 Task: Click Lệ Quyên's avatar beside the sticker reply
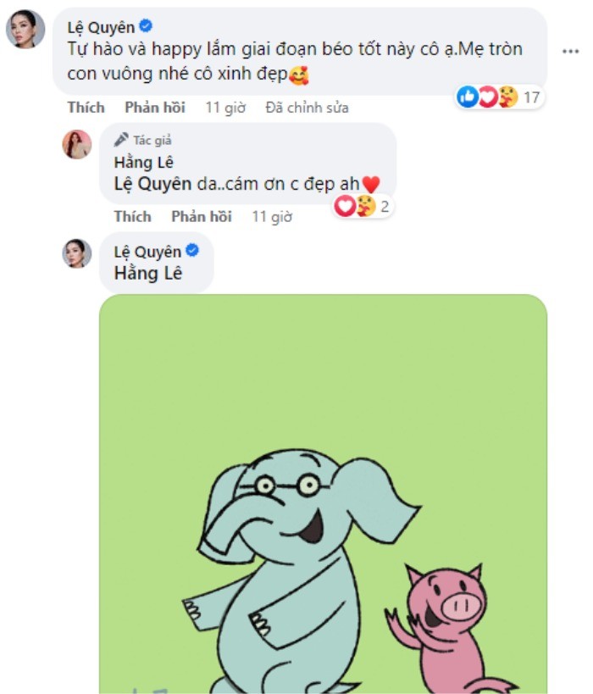click(x=77, y=253)
